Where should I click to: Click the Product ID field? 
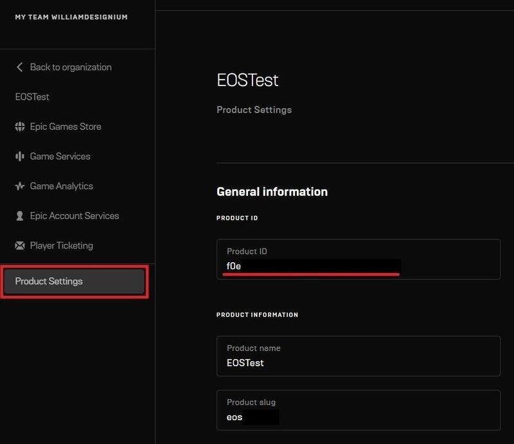pyautogui.click(x=359, y=260)
